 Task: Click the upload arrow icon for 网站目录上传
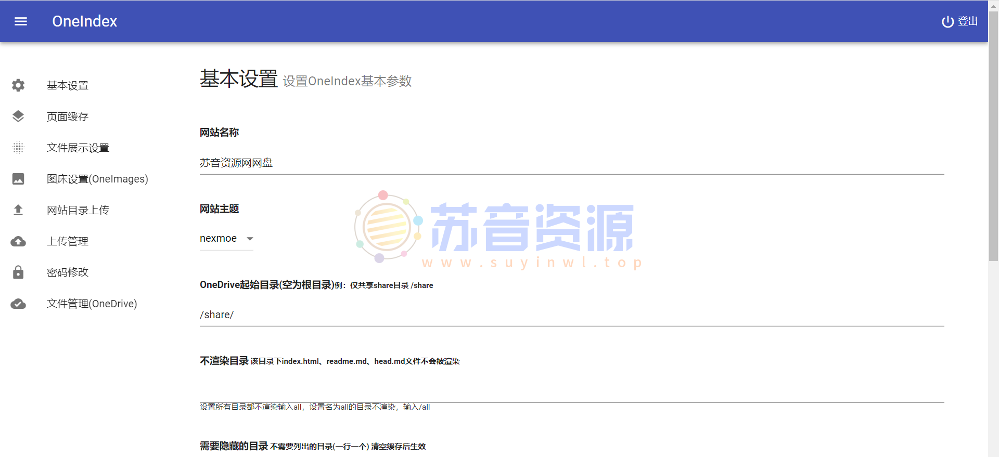click(x=18, y=210)
